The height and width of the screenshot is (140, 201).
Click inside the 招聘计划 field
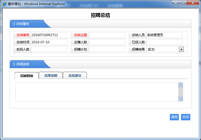tap(107, 49)
